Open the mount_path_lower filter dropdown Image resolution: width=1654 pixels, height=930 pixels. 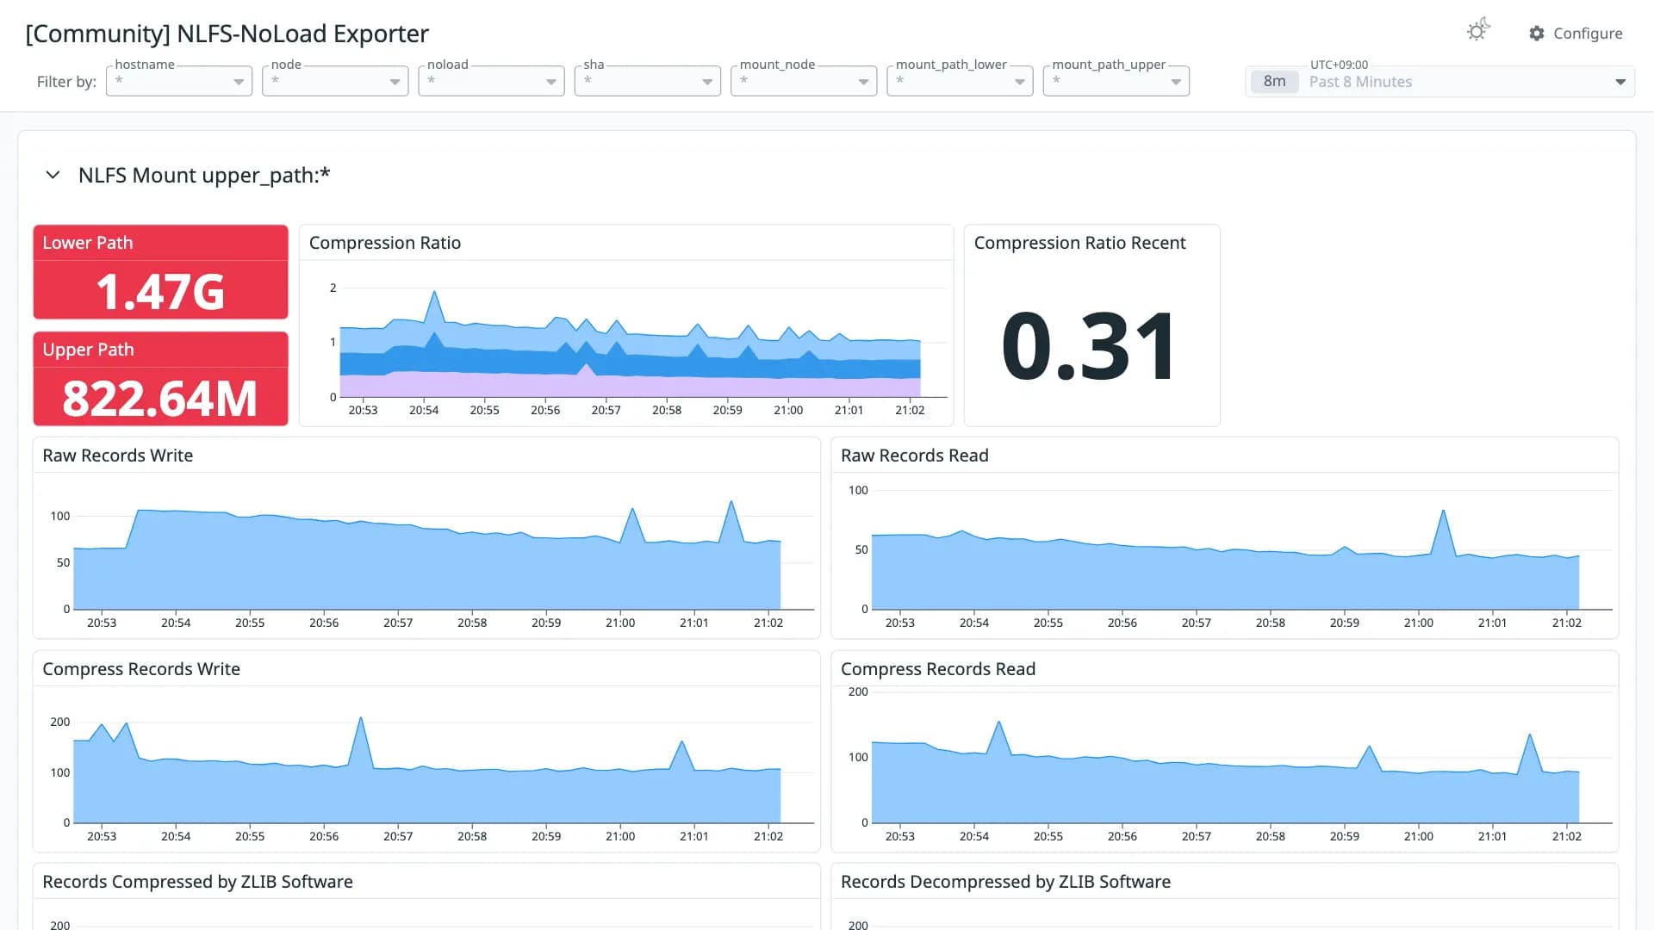click(x=960, y=81)
